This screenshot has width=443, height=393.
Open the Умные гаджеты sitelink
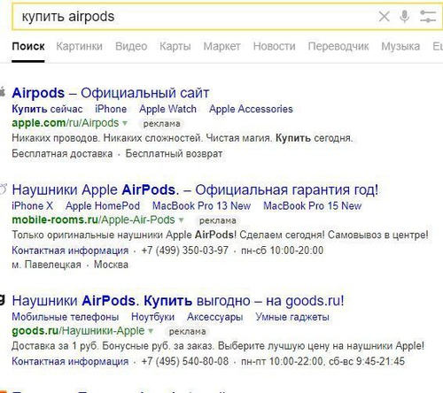(292, 317)
